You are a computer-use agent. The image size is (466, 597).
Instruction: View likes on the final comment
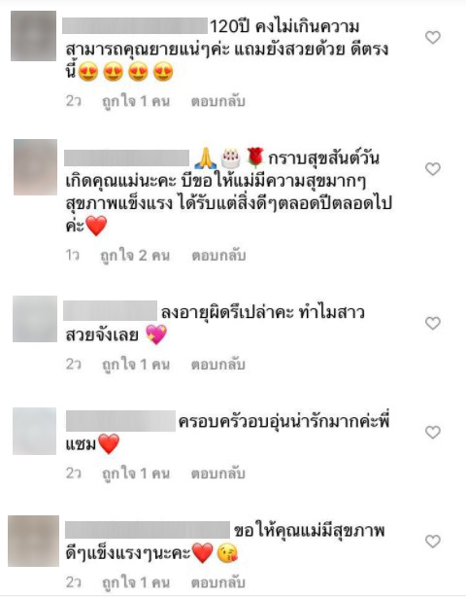[136, 582]
